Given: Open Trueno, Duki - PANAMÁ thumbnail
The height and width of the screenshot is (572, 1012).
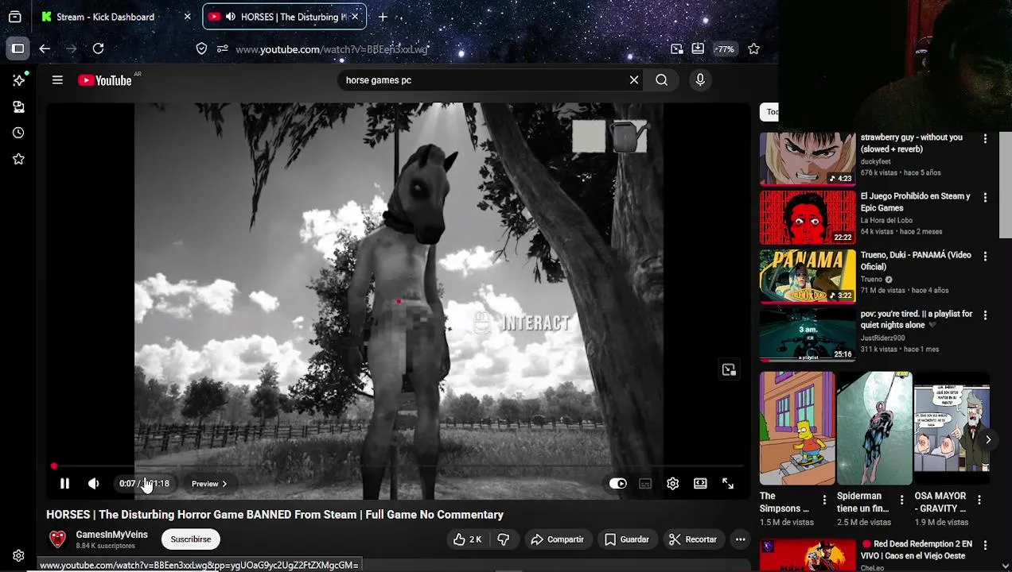Looking at the screenshot, I should pyautogui.click(x=808, y=276).
